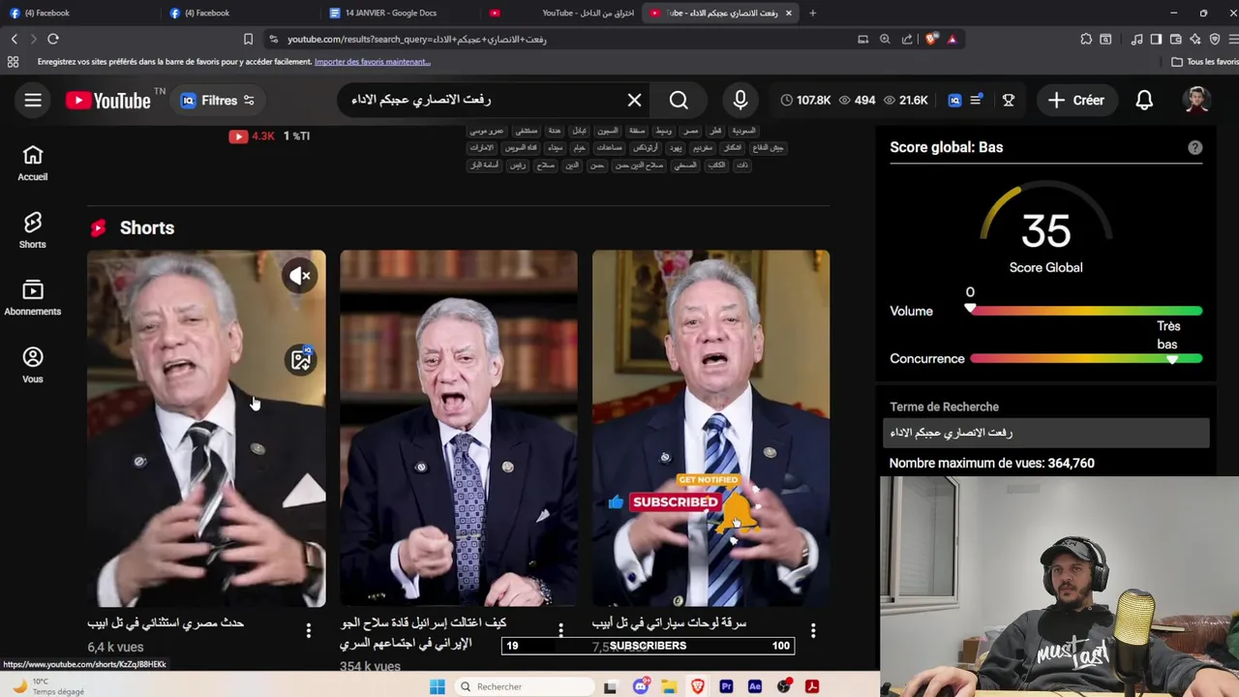Viewport: 1239px width, 697px height.
Task: Click the Concurrence score slider bar
Action: 1086,358
